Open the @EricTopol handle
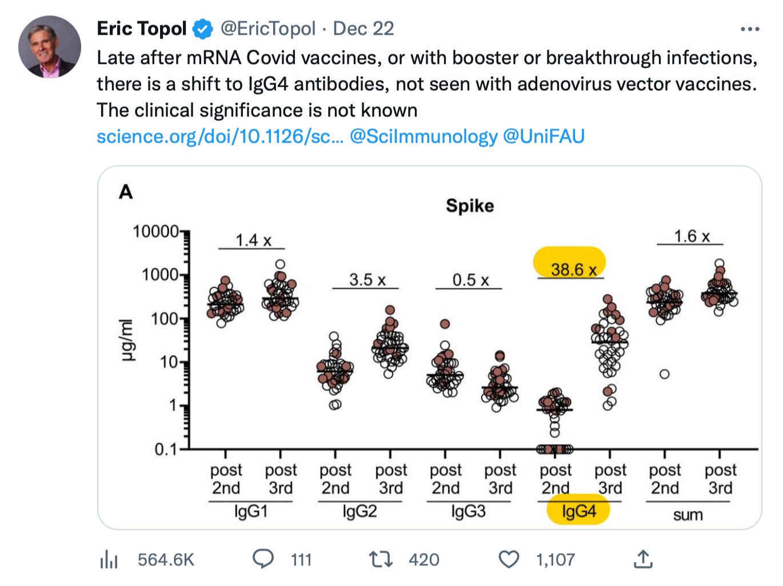 [x=267, y=29]
